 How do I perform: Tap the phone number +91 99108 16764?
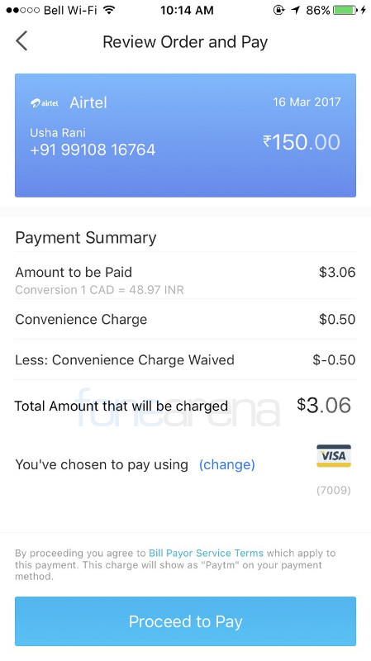coord(93,150)
